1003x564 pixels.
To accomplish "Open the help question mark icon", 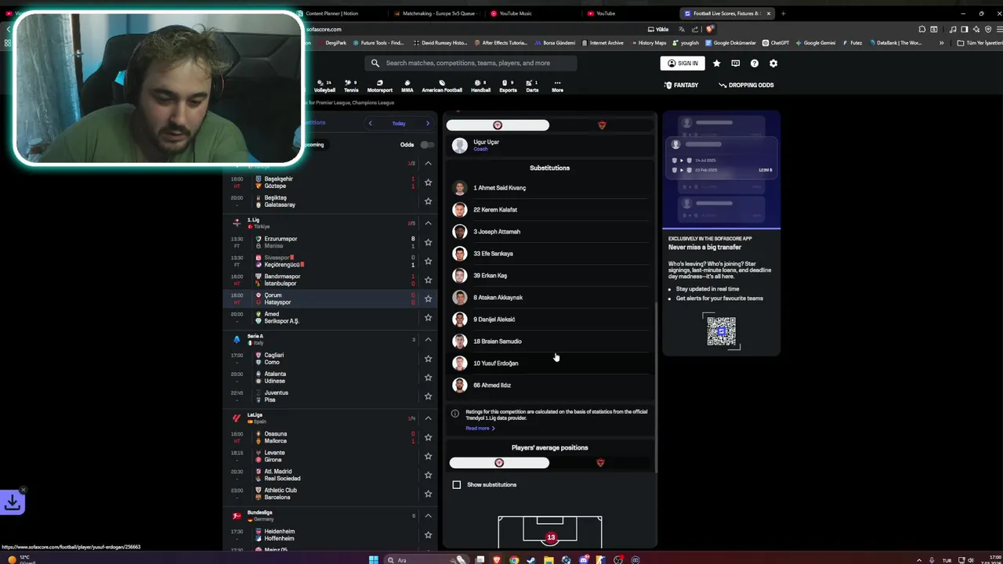I will 755,63.
